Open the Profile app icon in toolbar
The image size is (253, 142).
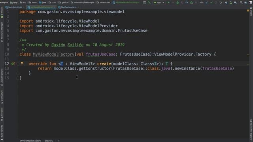coord(187,2)
